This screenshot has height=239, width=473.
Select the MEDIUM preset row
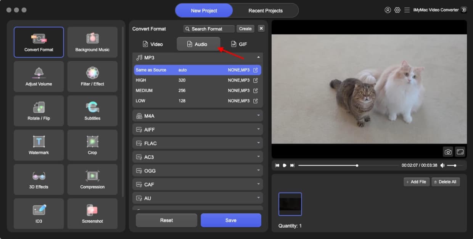[x=198, y=91]
